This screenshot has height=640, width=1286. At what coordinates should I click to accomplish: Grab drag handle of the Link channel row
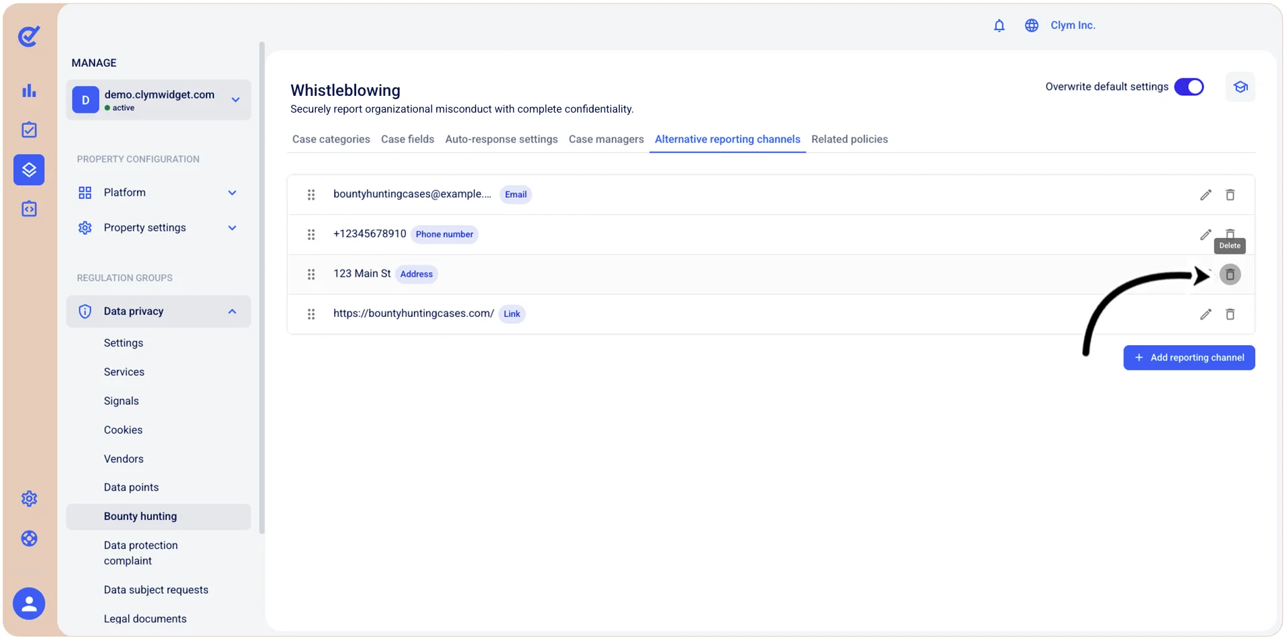coord(311,314)
